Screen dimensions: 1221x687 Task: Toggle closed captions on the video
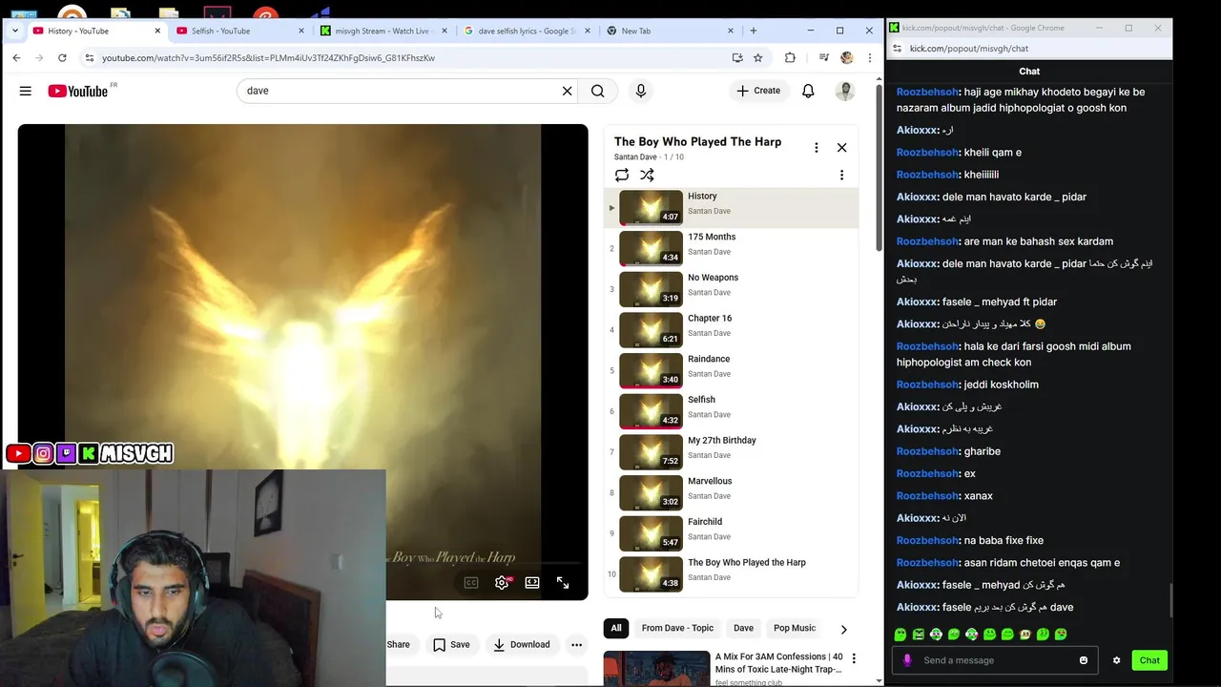click(x=471, y=582)
